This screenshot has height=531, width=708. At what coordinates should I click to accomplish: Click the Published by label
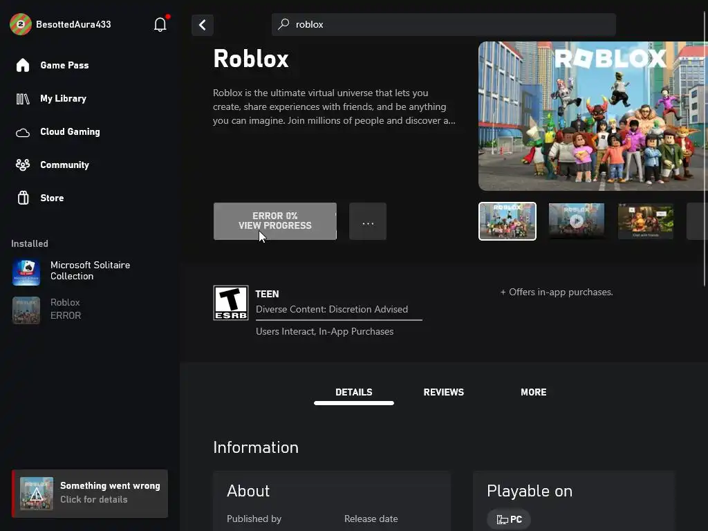coord(254,519)
